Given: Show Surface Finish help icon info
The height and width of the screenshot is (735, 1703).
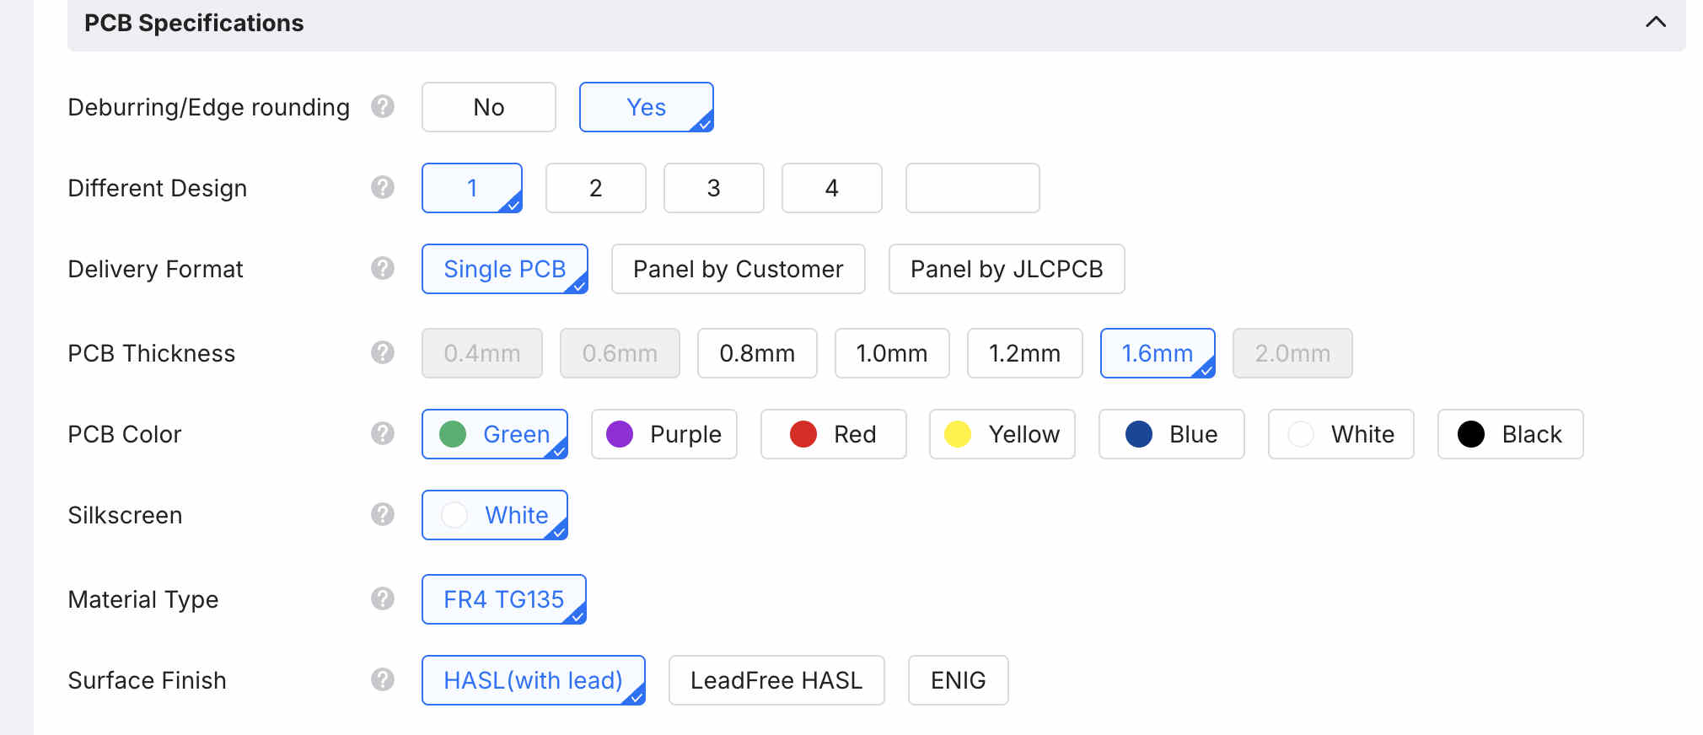Looking at the screenshot, I should click(383, 679).
